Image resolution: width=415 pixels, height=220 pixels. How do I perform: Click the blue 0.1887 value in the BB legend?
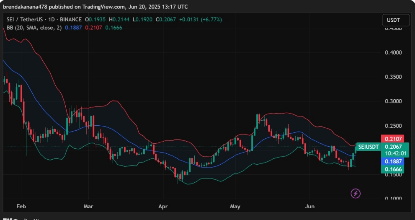[x=74, y=28]
